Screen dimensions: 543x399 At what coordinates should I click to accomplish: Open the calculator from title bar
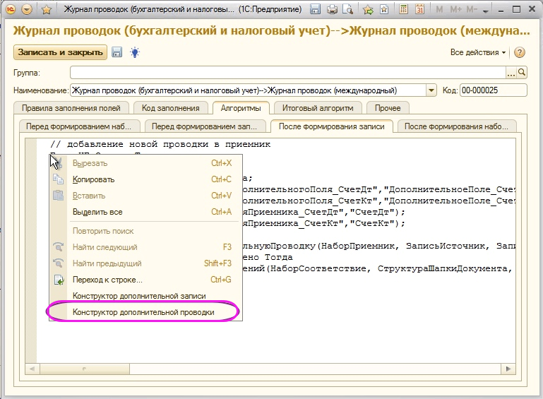tap(402, 10)
